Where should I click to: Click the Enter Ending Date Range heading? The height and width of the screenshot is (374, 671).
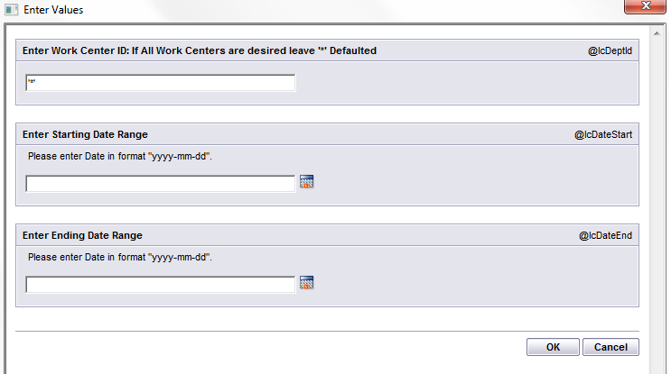point(82,236)
